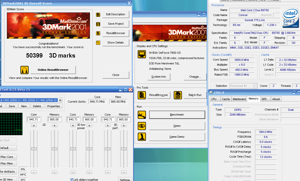
Task: Click the 3DMark2001 score banner image
Action: pyautogui.click(x=48, y=25)
